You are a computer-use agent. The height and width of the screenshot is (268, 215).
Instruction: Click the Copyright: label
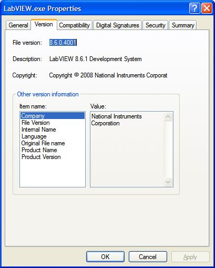click(x=25, y=75)
